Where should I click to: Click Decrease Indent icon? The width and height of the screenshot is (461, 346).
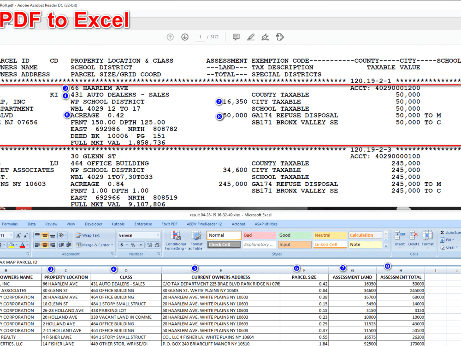[61, 245]
